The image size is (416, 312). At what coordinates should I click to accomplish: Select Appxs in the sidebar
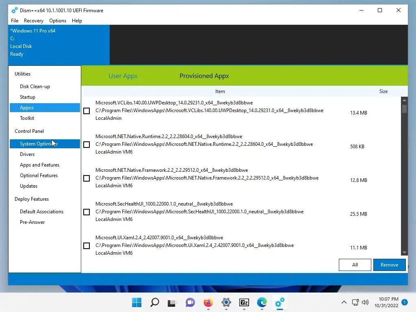point(45,108)
